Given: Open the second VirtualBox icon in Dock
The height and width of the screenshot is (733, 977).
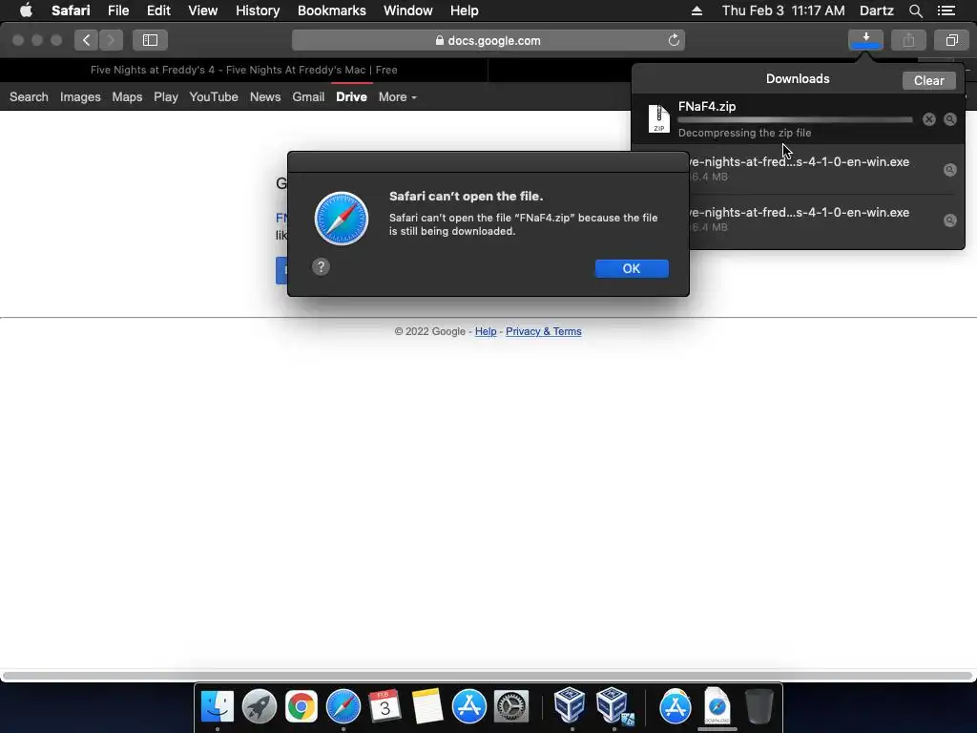Looking at the screenshot, I should [613, 705].
